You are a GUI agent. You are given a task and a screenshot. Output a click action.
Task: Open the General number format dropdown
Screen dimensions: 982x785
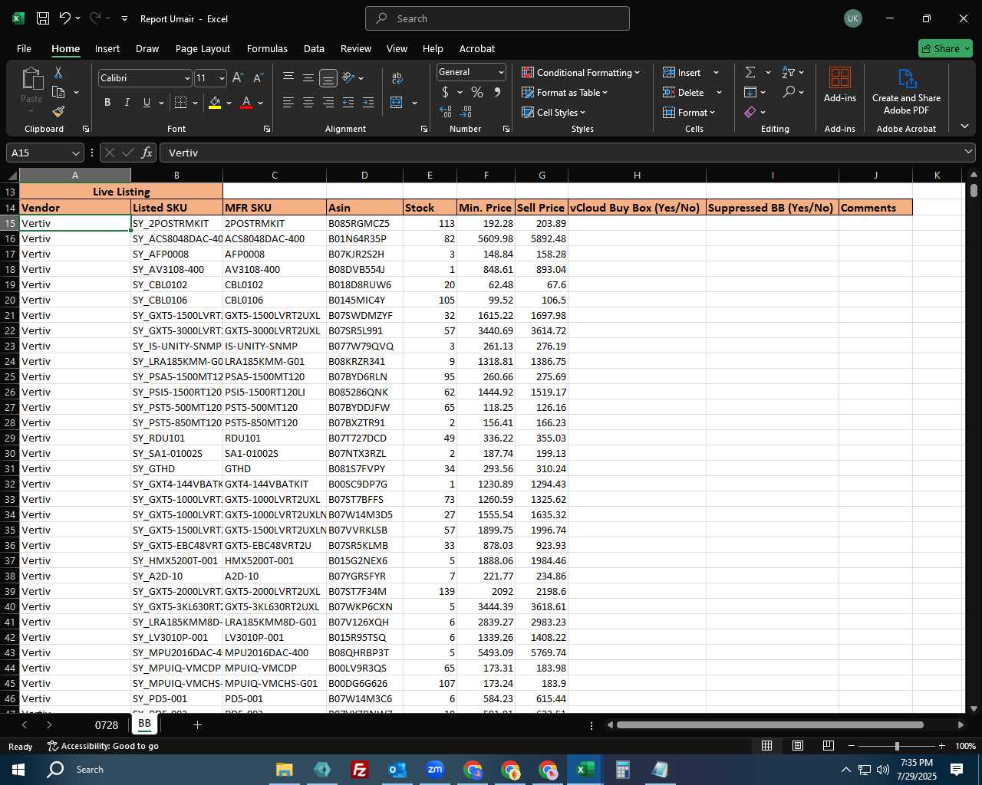tap(501, 72)
